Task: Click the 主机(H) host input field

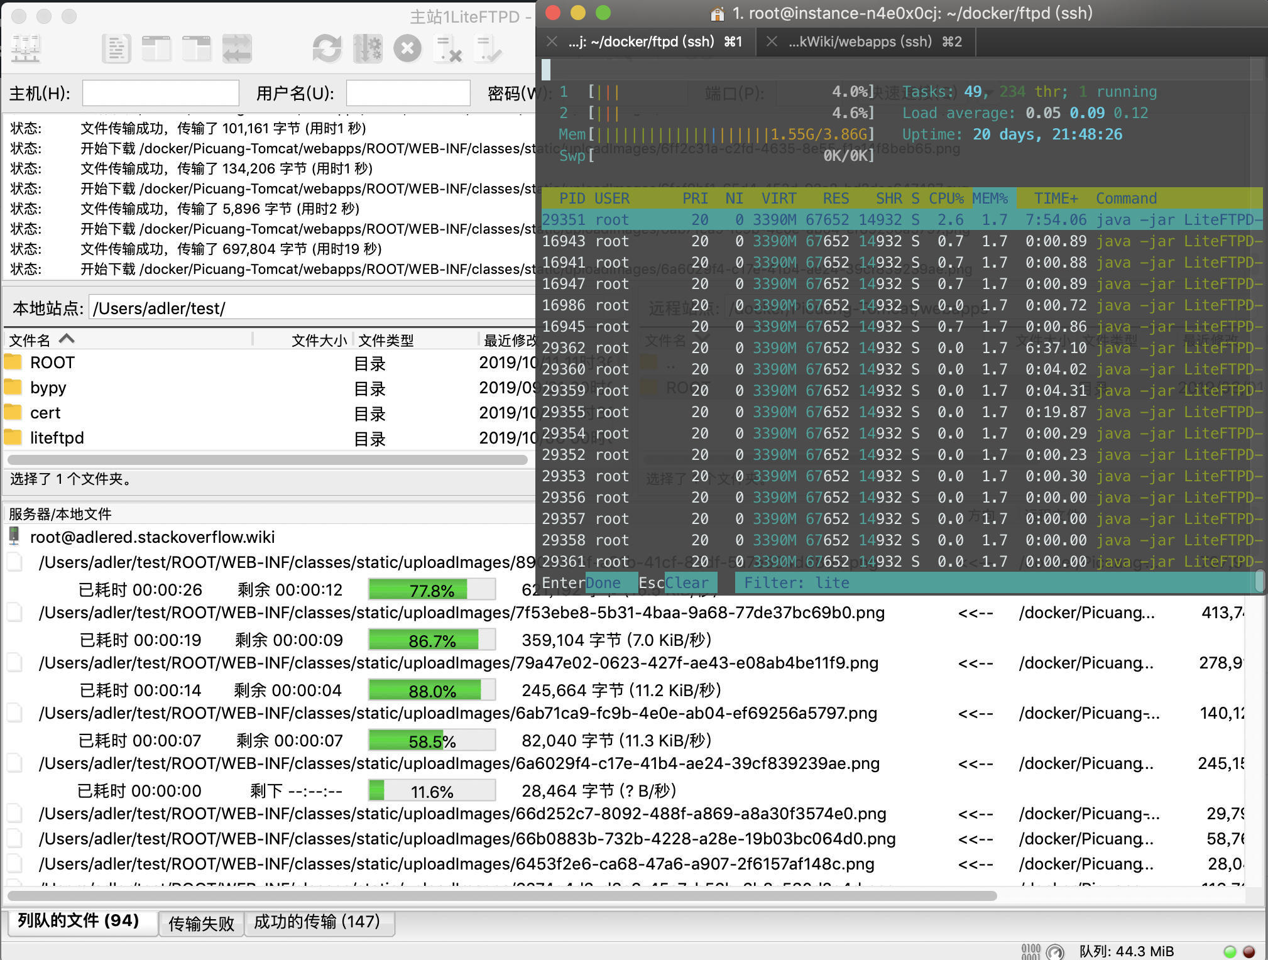Action: 160,93
